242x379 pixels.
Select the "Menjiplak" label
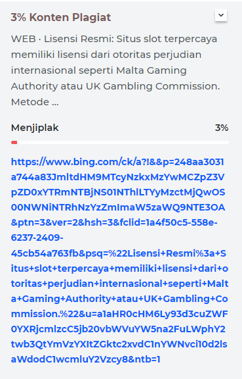click(x=35, y=128)
